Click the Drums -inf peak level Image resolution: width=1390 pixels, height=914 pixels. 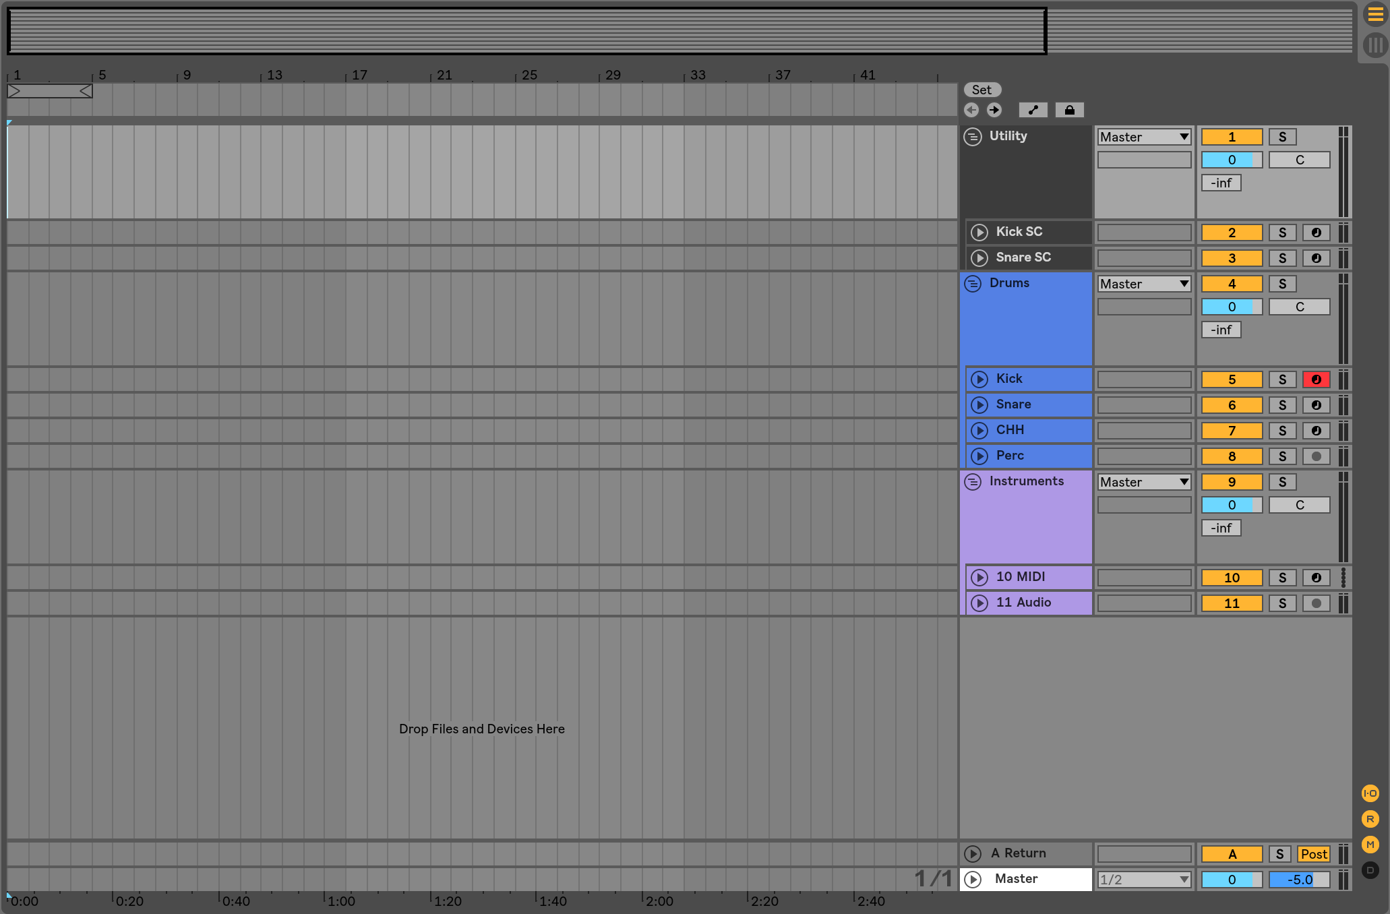[1221, 330]
